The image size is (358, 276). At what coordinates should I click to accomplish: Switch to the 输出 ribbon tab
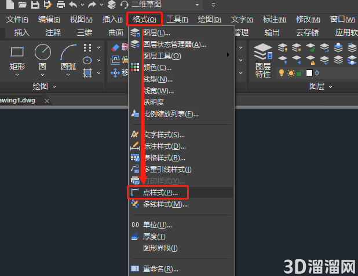click(x=272, y=32)
